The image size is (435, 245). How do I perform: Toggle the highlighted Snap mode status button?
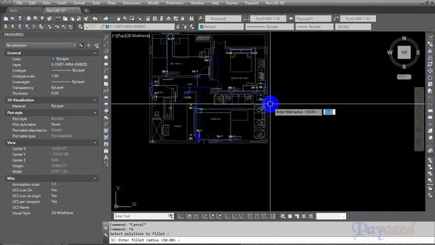190,216
